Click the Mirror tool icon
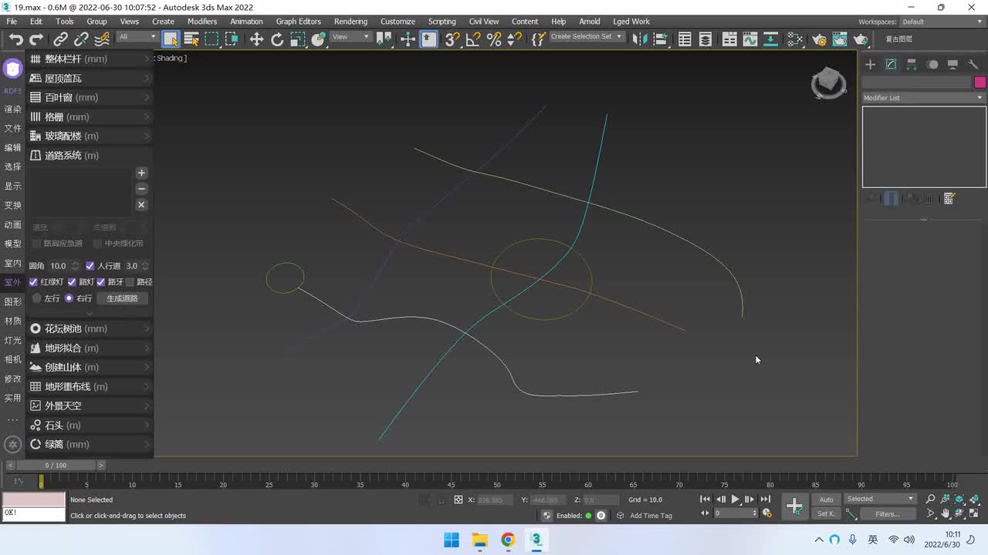 pyautogui.click(x=638, y=39)
